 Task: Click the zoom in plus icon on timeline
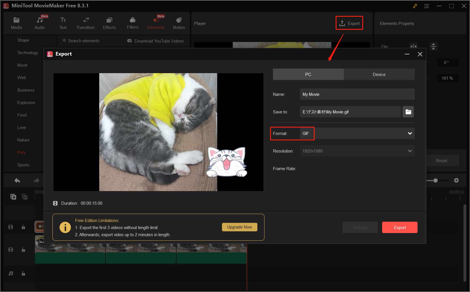coord(456,180)
